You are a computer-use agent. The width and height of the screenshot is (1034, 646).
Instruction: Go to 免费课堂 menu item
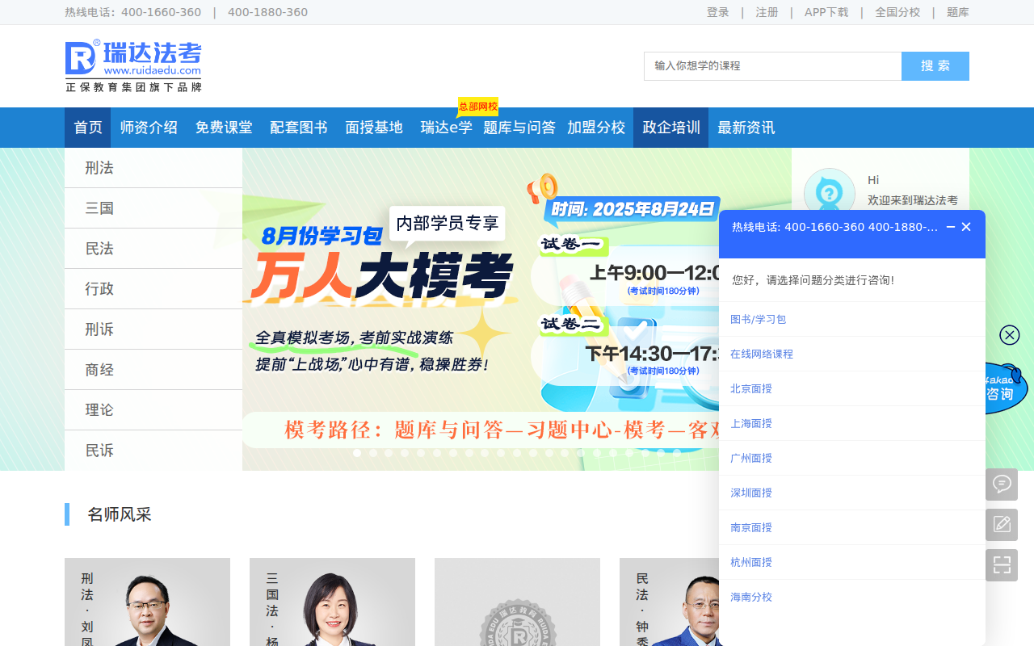tap(224, 128)
